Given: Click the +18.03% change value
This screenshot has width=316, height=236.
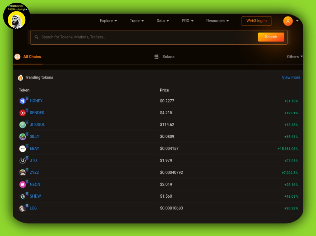Looking at the screenshot, I should (291, 196).
